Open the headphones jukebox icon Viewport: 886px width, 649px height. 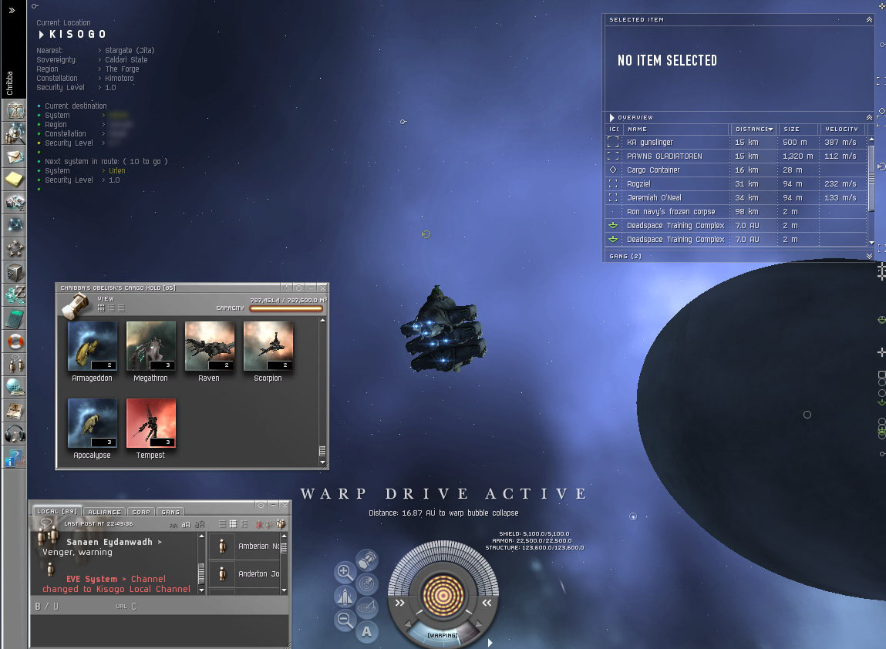click(15, 434)
